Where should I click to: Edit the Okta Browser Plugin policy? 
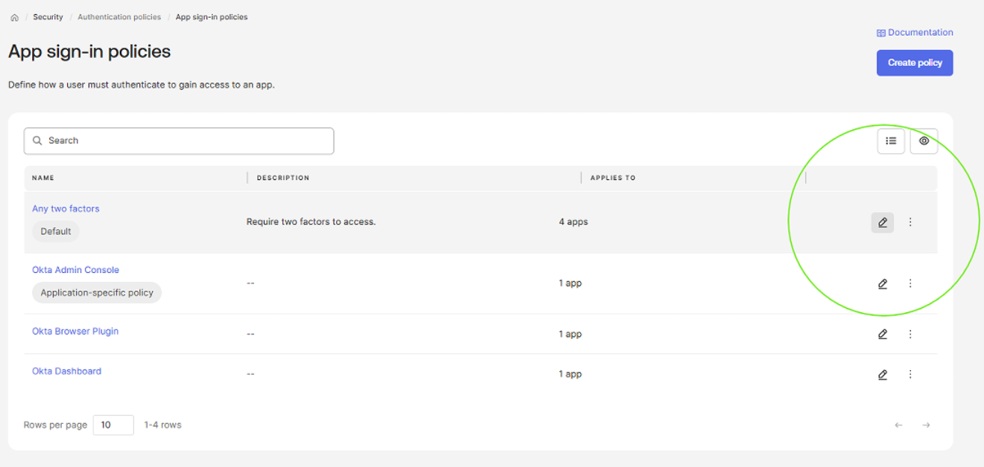point(883,334)
